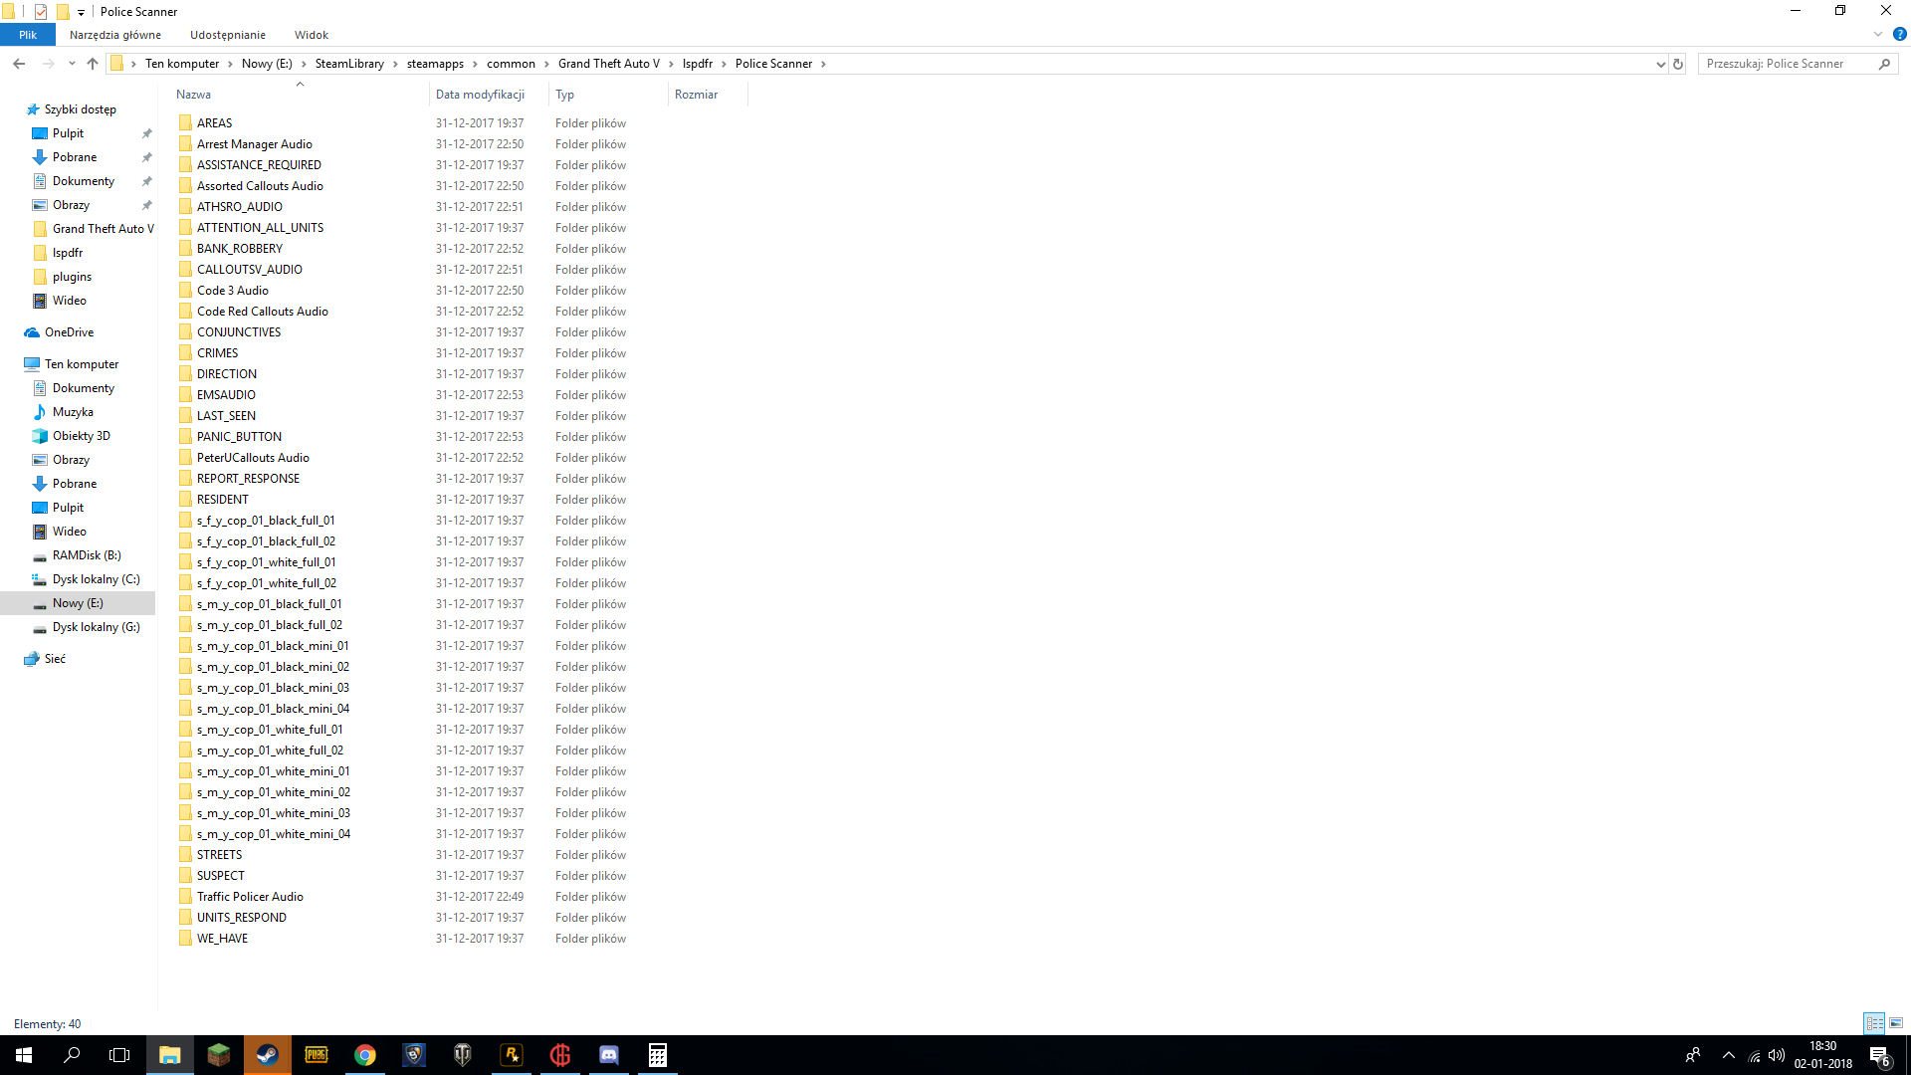
Task: Sort by the Data modyfikacji column
Action: tap(480, 95)
